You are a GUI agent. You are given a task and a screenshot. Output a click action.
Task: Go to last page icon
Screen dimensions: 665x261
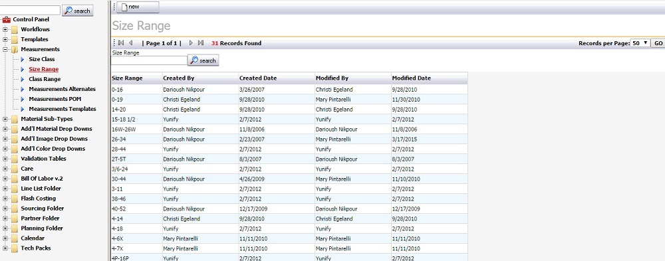coord(201,43)
